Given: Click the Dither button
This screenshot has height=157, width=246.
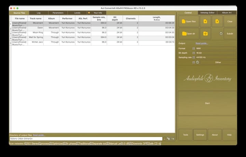Looking at the screenshot, I should tap(218, 62).
